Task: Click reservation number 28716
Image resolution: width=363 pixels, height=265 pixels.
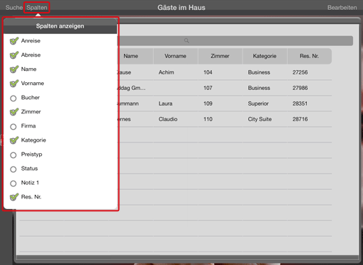Action: [300, 119]
